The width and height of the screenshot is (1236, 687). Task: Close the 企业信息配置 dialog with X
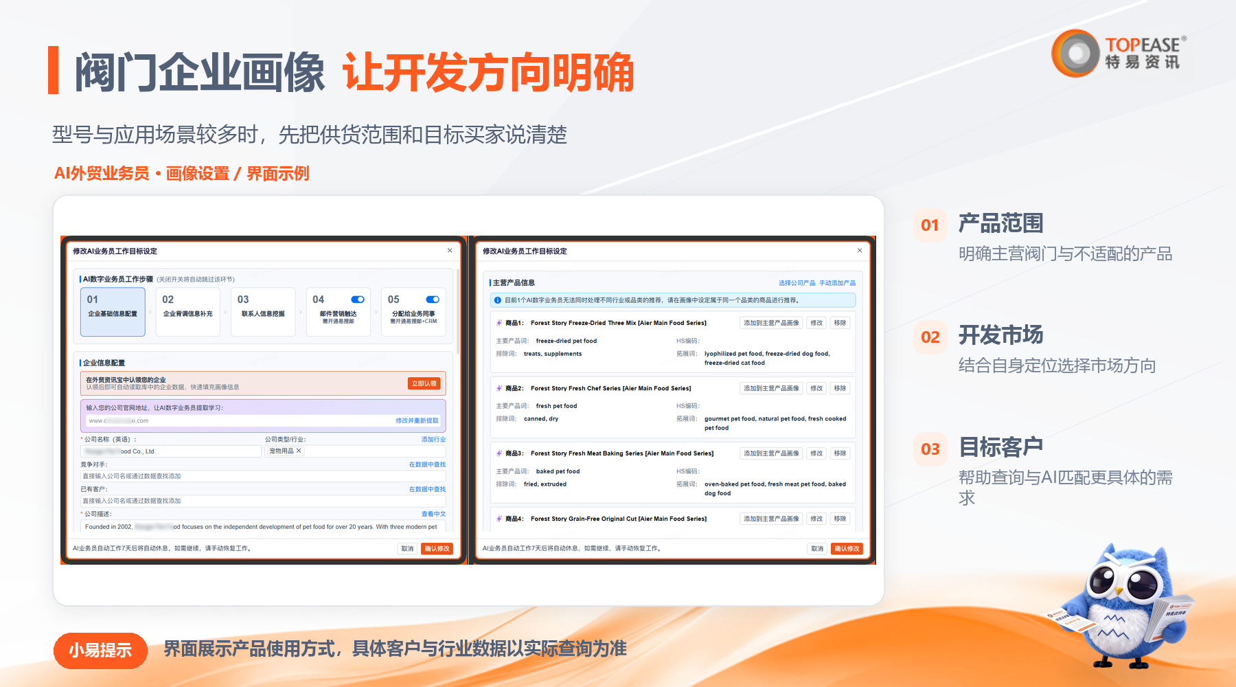coord(450,251)
